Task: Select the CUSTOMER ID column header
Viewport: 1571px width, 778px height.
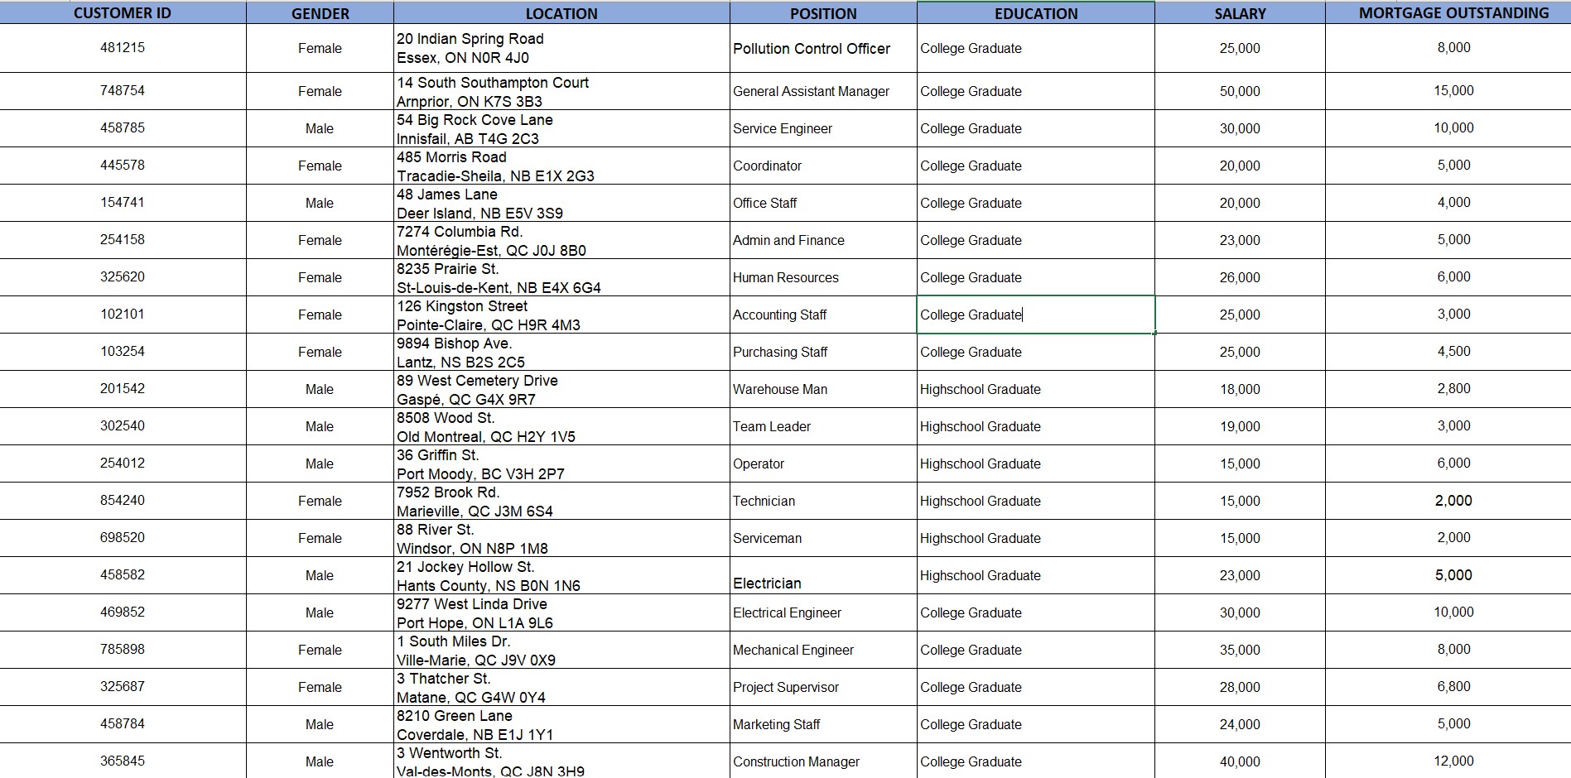Action: (123, 12)
